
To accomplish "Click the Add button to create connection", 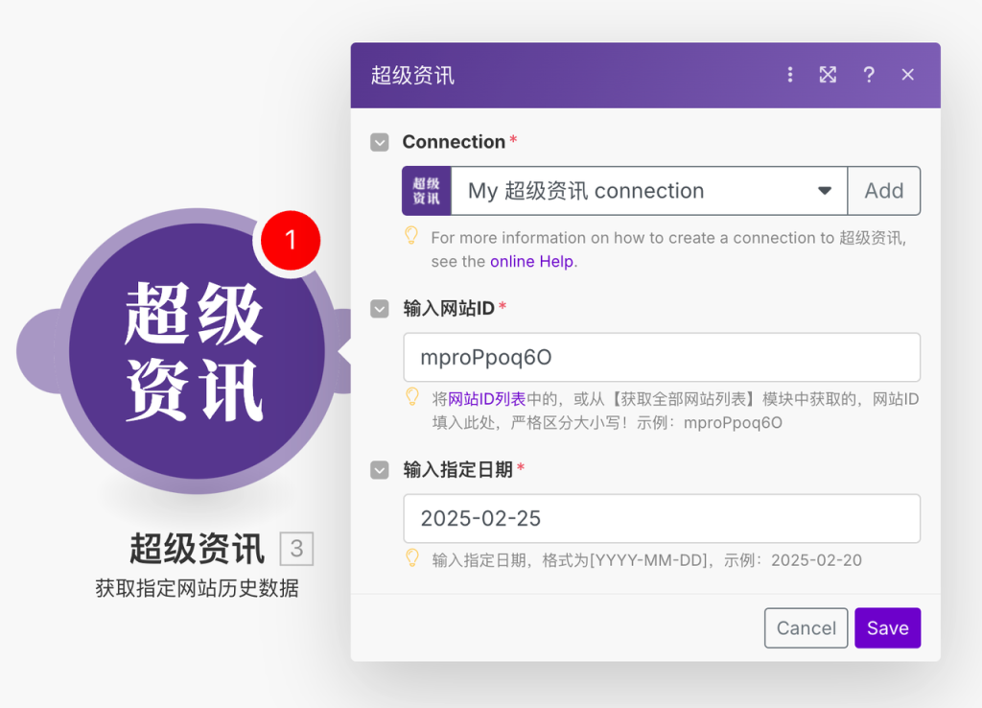I will point(883,190).
